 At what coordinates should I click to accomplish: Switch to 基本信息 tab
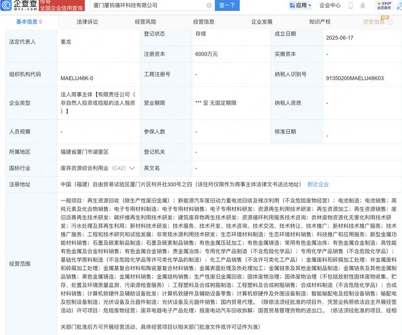point(29,22)
